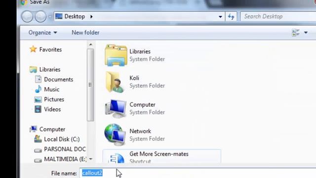Select Libraries in the navigation pane
Viewport: 316px width, 178px height.
(x=50, y=69)
